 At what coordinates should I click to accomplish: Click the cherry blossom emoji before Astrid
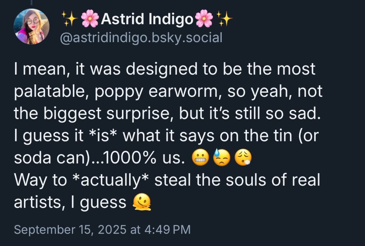click(x=90, y=19)
